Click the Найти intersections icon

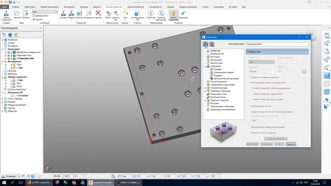pos(108,13)
